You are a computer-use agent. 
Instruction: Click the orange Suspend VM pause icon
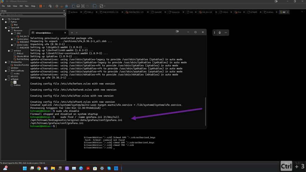point(41,6)
